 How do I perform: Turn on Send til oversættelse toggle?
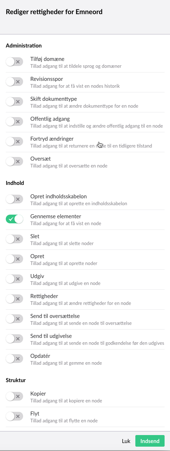point(14,319)
